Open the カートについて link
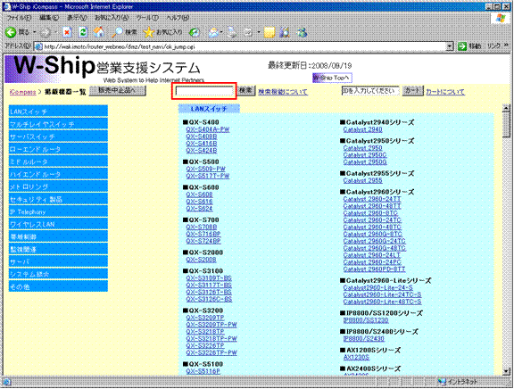 (445, 92)
